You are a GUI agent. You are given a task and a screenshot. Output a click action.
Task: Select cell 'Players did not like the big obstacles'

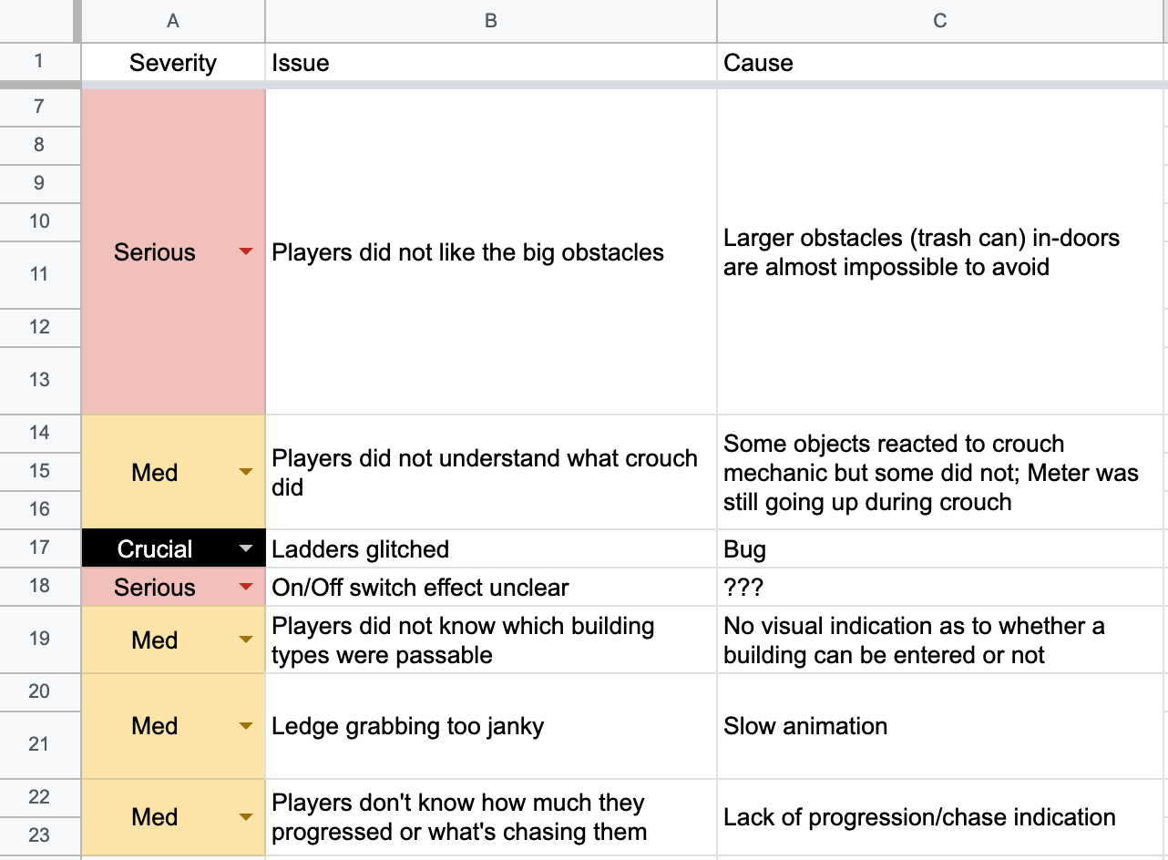491,252
